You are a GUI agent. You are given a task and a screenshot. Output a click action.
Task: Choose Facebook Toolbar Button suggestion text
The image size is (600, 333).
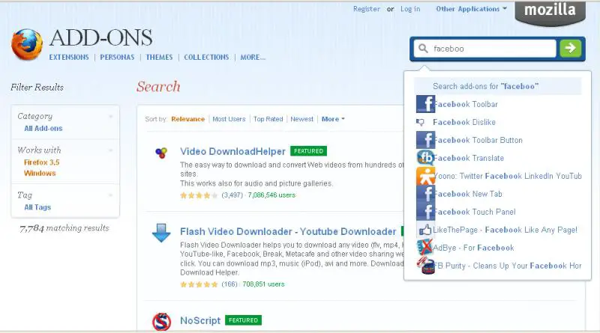click(478, 140)
